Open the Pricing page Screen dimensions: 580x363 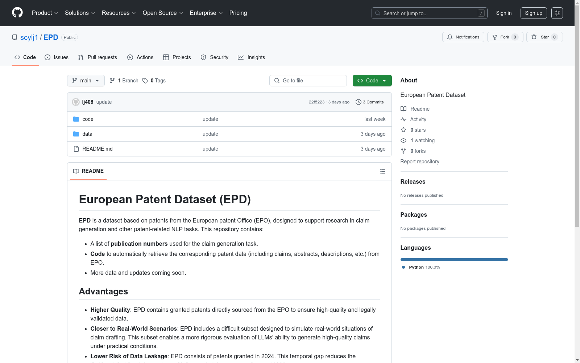(238, 13)
